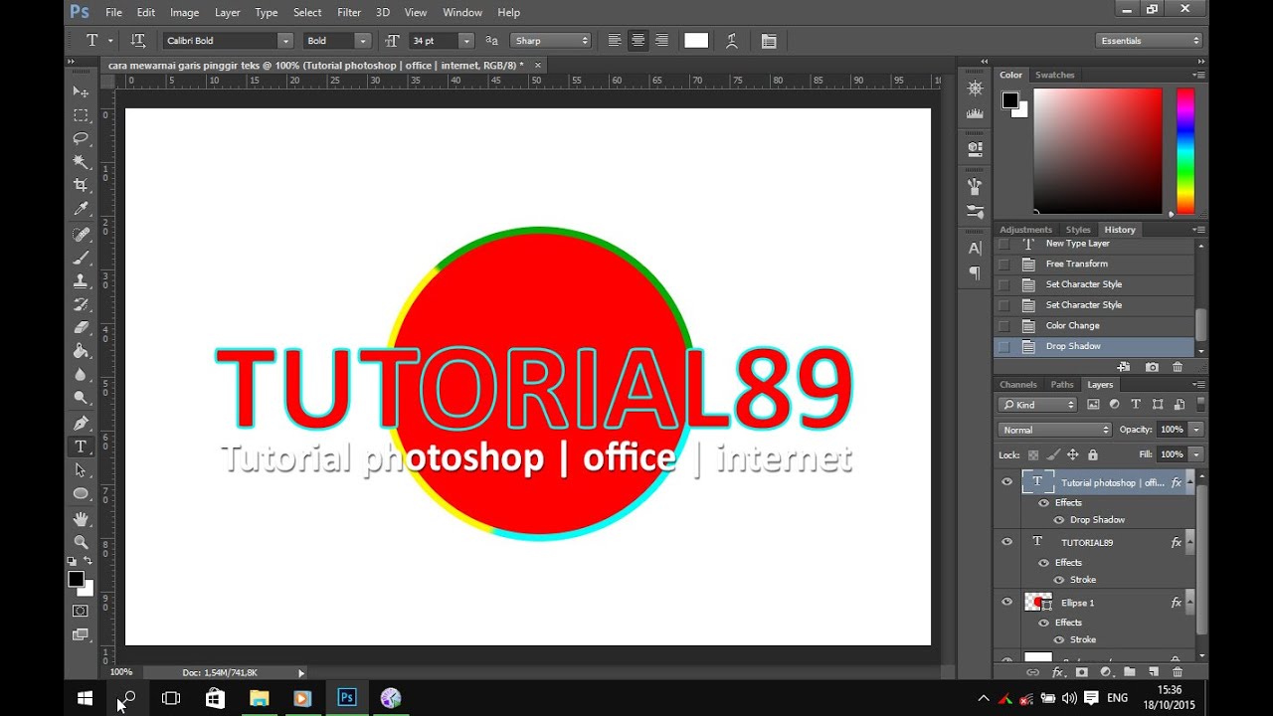This screenshot has width=1273, height=716.
Task: Select the New Type Layer history state
Action: pyautogui.click(x=1094, y=244)
